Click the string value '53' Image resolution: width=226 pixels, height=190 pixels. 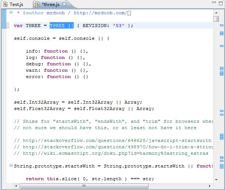click(x=119, y=26)
